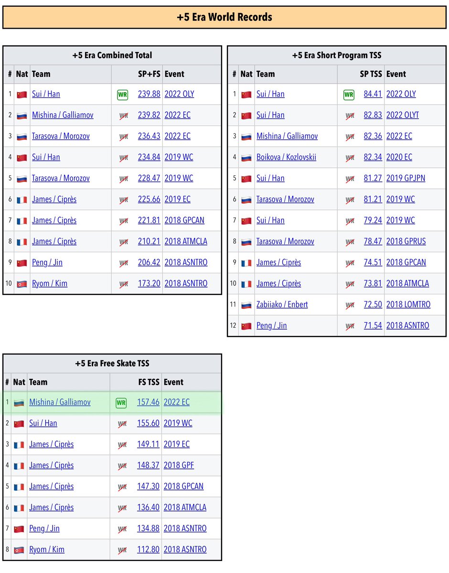The width and height of the screenshot is (449, 573).
Task: Open the 2018 ASNTRO link in the 112.80 row
Action: (x=185, y=550)
